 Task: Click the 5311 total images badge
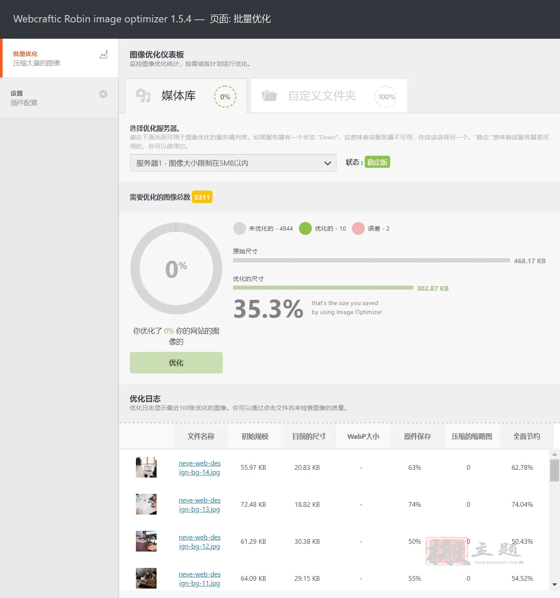pyautogui.click(x=202, y=197)
